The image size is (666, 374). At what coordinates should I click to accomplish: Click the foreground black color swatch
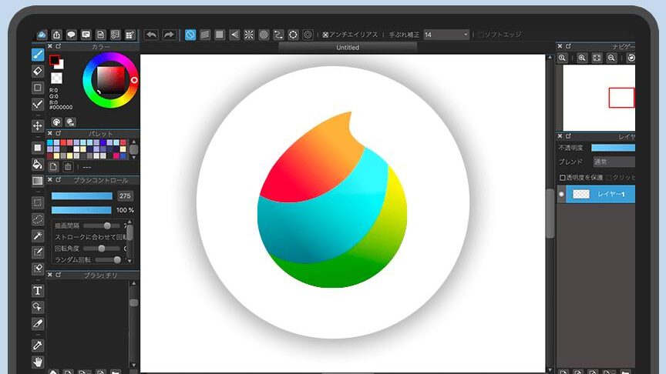pyautogui.click(x=54, y=60)
